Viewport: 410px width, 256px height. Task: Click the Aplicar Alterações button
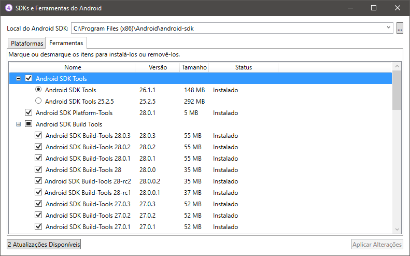pos(377,244)
